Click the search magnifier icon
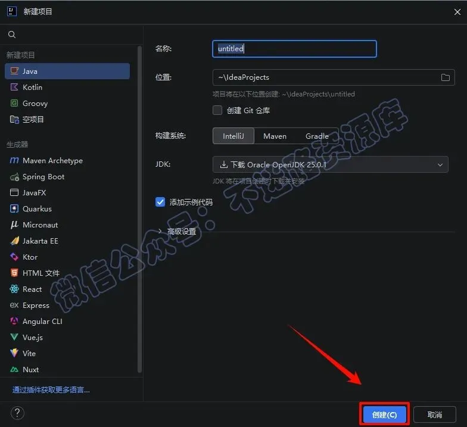The width and height of the screenshot is (467, 427). (x=12, y=35)
